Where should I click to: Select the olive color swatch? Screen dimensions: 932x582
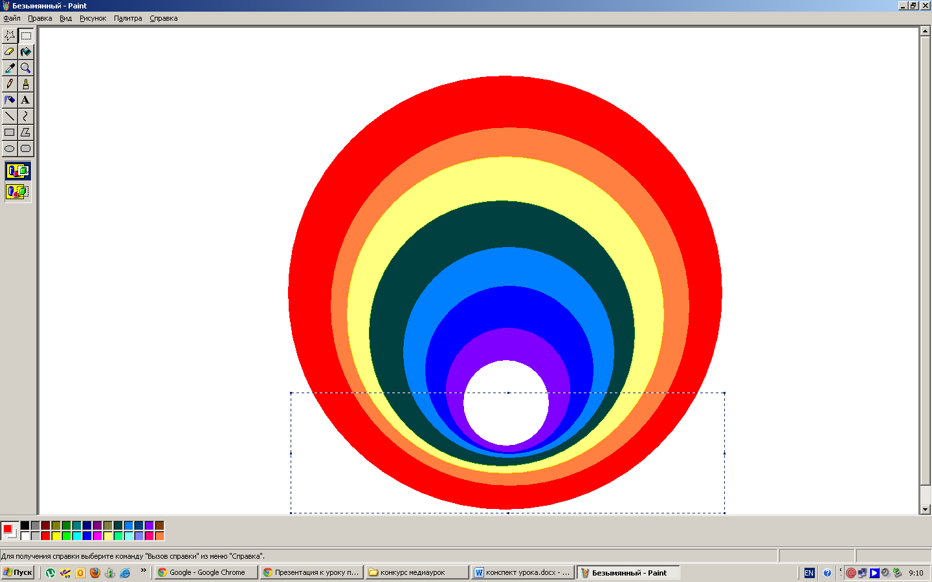click(x=56, y=526)
